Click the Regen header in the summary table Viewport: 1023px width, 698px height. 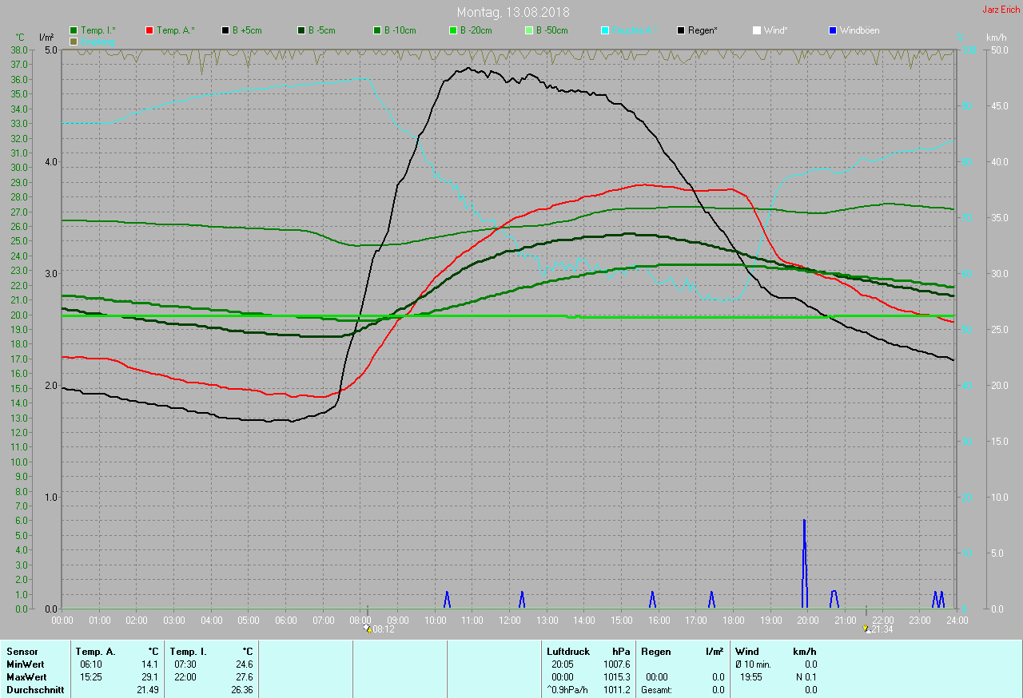tap(656, 652)
